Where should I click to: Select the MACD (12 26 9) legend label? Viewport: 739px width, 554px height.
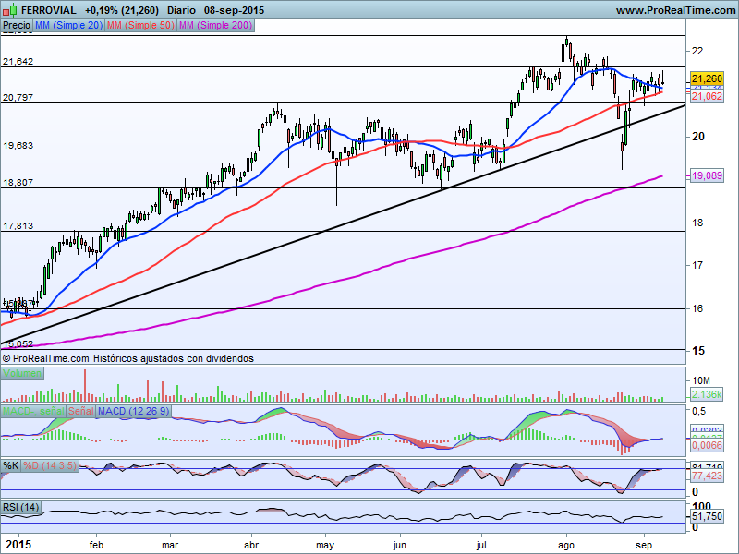pos(133,411)
